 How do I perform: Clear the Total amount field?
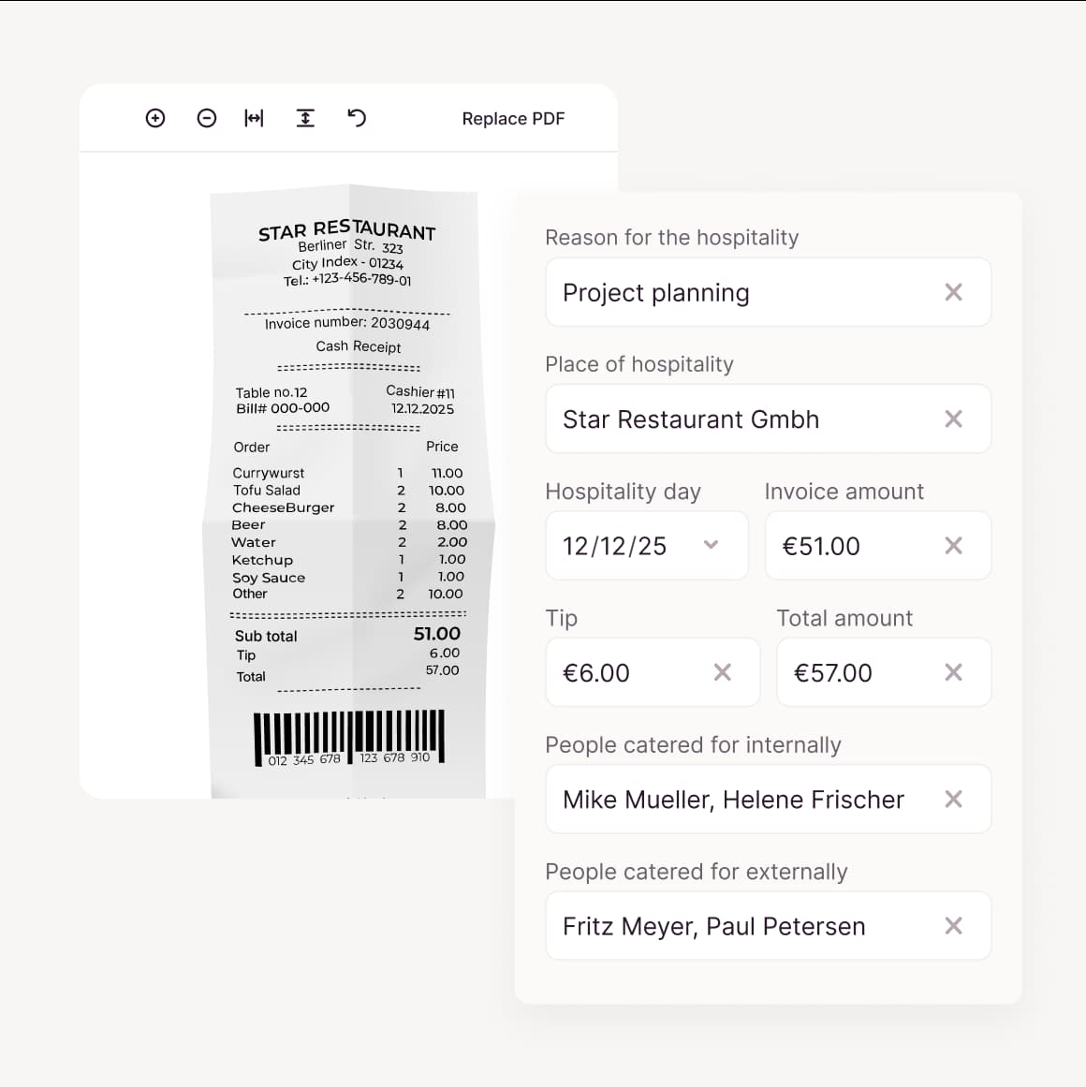(x=953, y=672)
